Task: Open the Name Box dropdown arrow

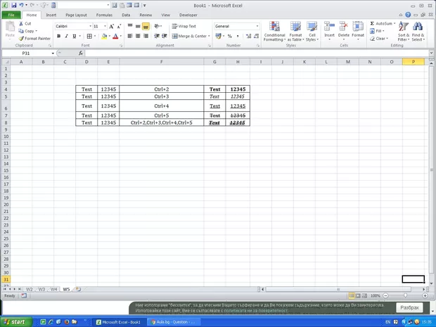Action: pos(52,53)
